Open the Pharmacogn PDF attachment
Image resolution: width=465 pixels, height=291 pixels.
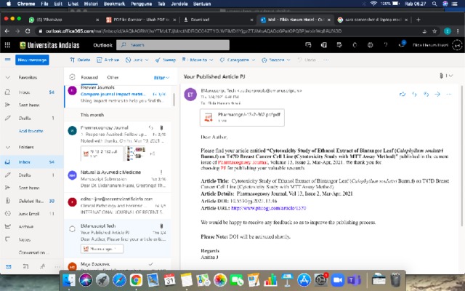click(x=242, y=117)
